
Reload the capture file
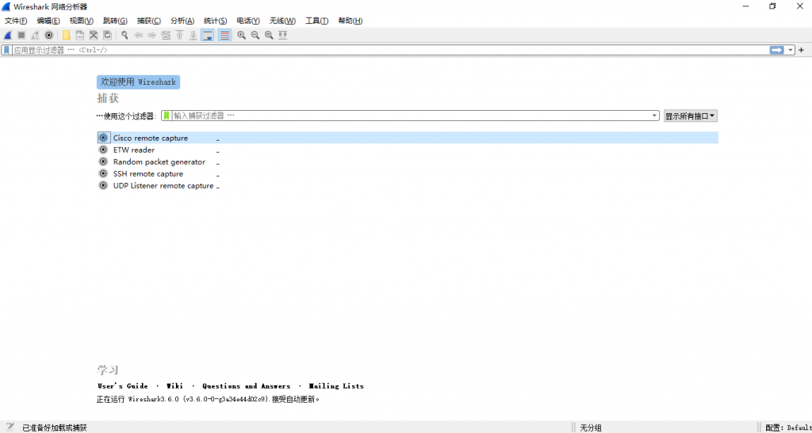pyautogui.click(x=107, y=35)
